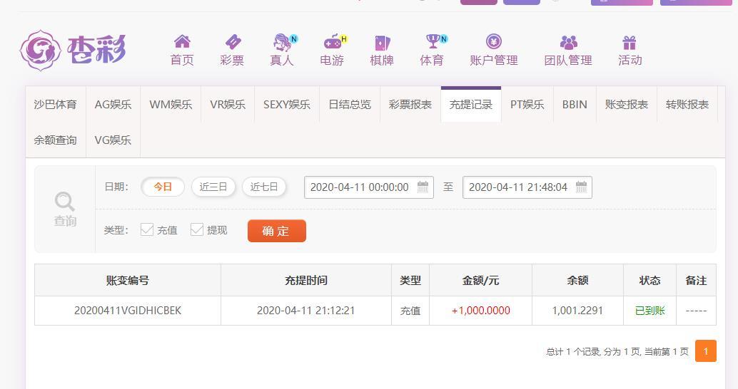Click the 状态 column header
The height and width of the screenshot is (389, 738).
(x=649, y=281)
